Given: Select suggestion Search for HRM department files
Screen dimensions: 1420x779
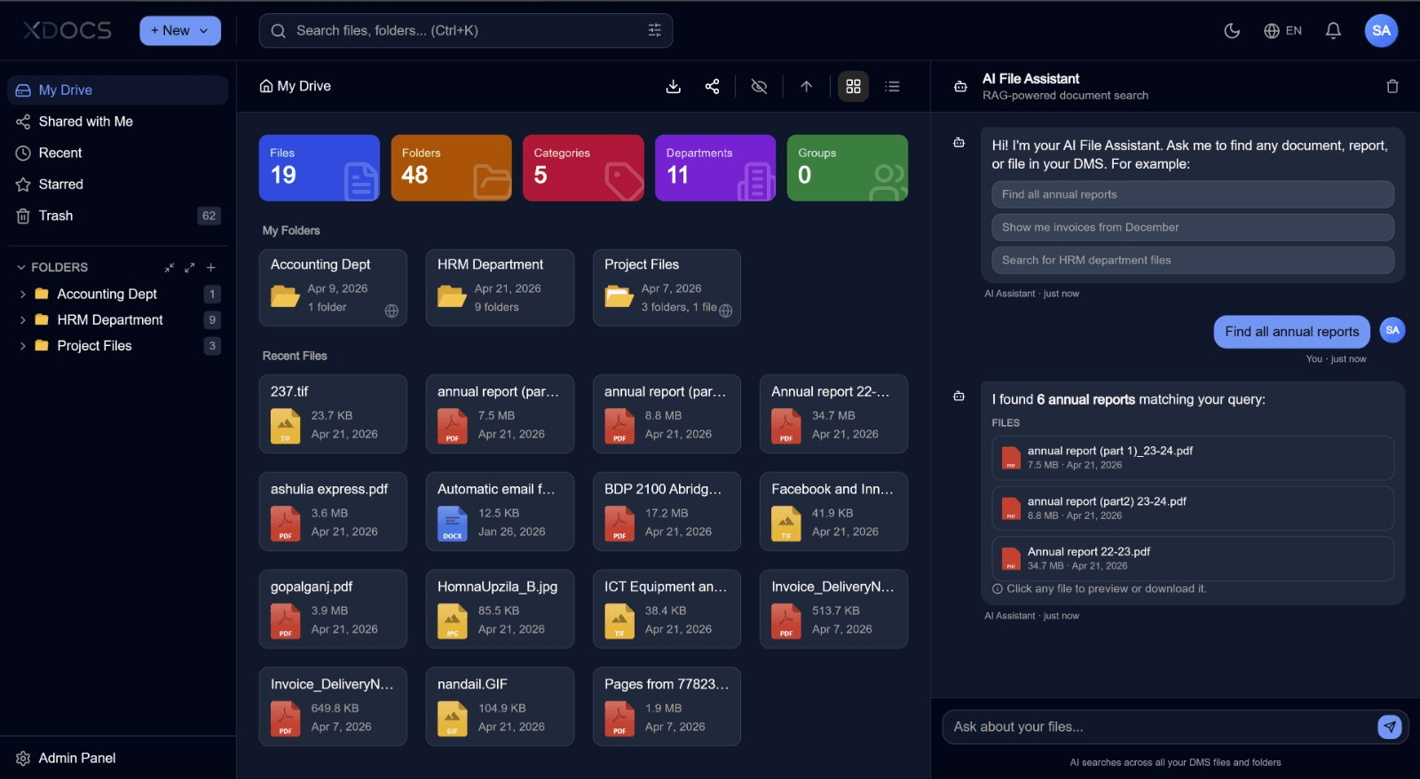Looking at the screenshot, I should click(1193, 260).
